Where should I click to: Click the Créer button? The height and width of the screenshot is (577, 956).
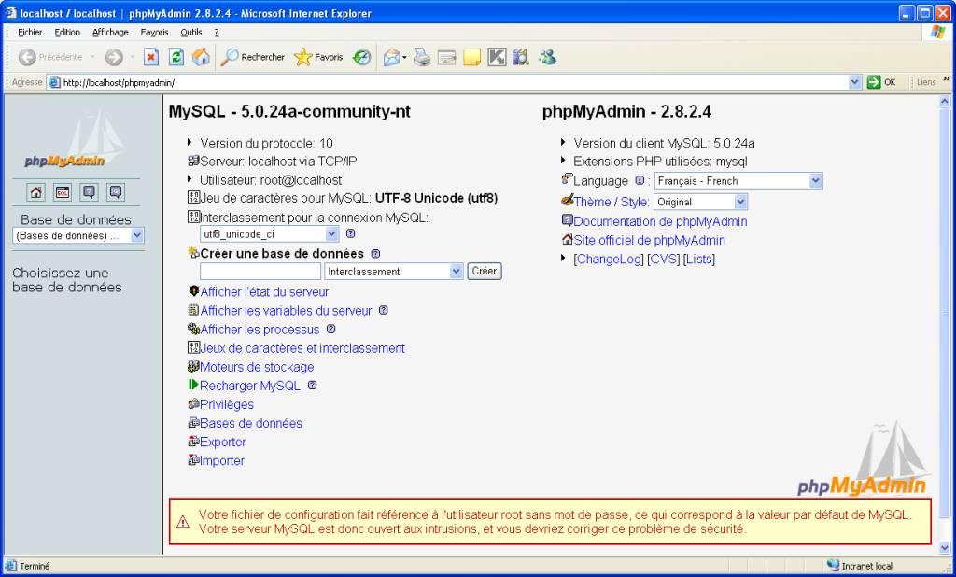click(x=484, y=271)
